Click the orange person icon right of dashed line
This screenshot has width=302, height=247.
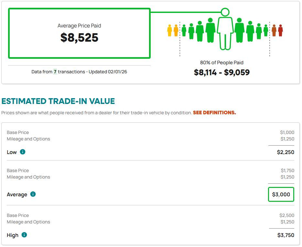pyautogui.click(x=274, y=30)
